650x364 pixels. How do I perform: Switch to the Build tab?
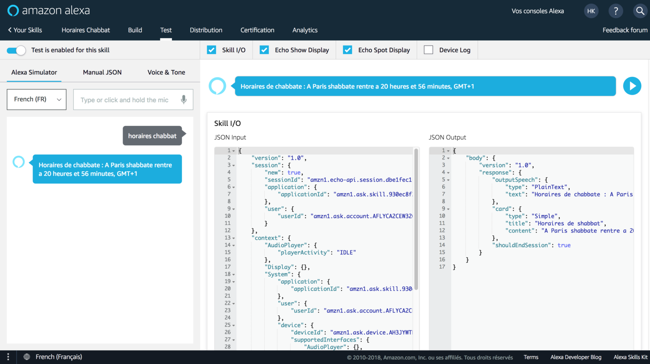(x=135, y=30)
